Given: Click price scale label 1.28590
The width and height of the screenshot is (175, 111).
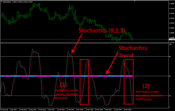Looking at the screenshot, I should [x=172, y=33].
